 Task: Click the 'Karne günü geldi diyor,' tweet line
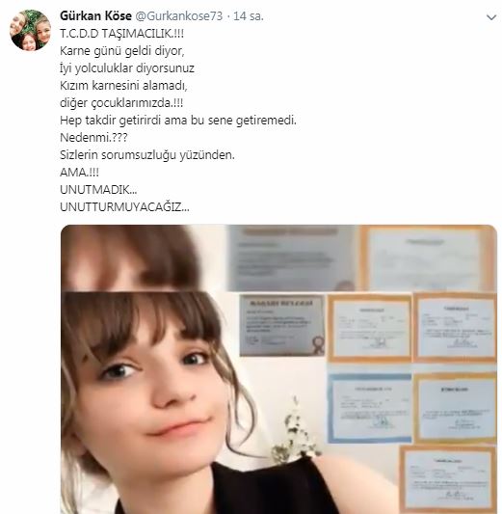coord(122,51)
